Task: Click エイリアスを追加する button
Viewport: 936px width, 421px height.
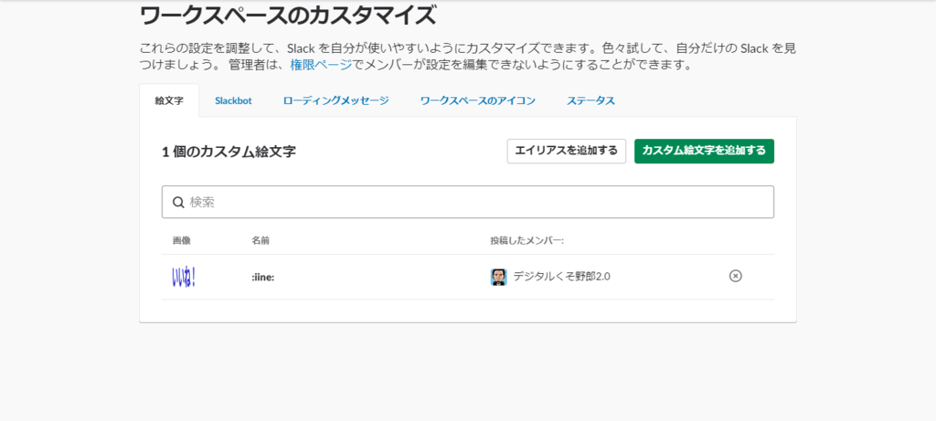Action: [x=567, y=151]
